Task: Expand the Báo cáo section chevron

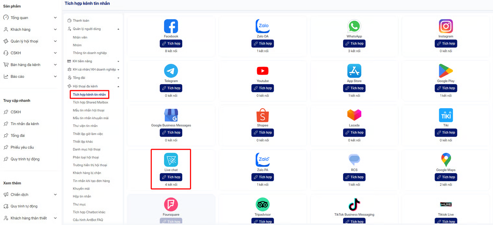Action: point(55,77)
